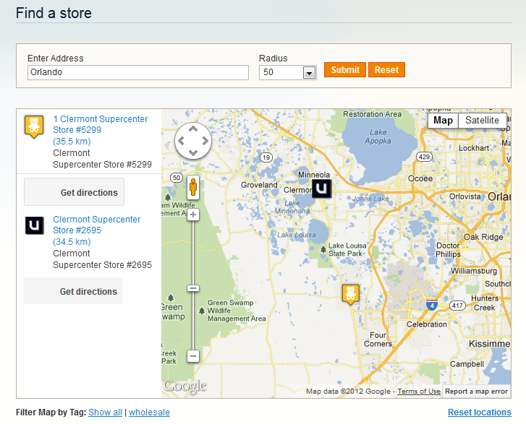This screenshot has height=424, width=526.
Task: Click the route 429 shield on the map
Action: [x=425, y=157]
